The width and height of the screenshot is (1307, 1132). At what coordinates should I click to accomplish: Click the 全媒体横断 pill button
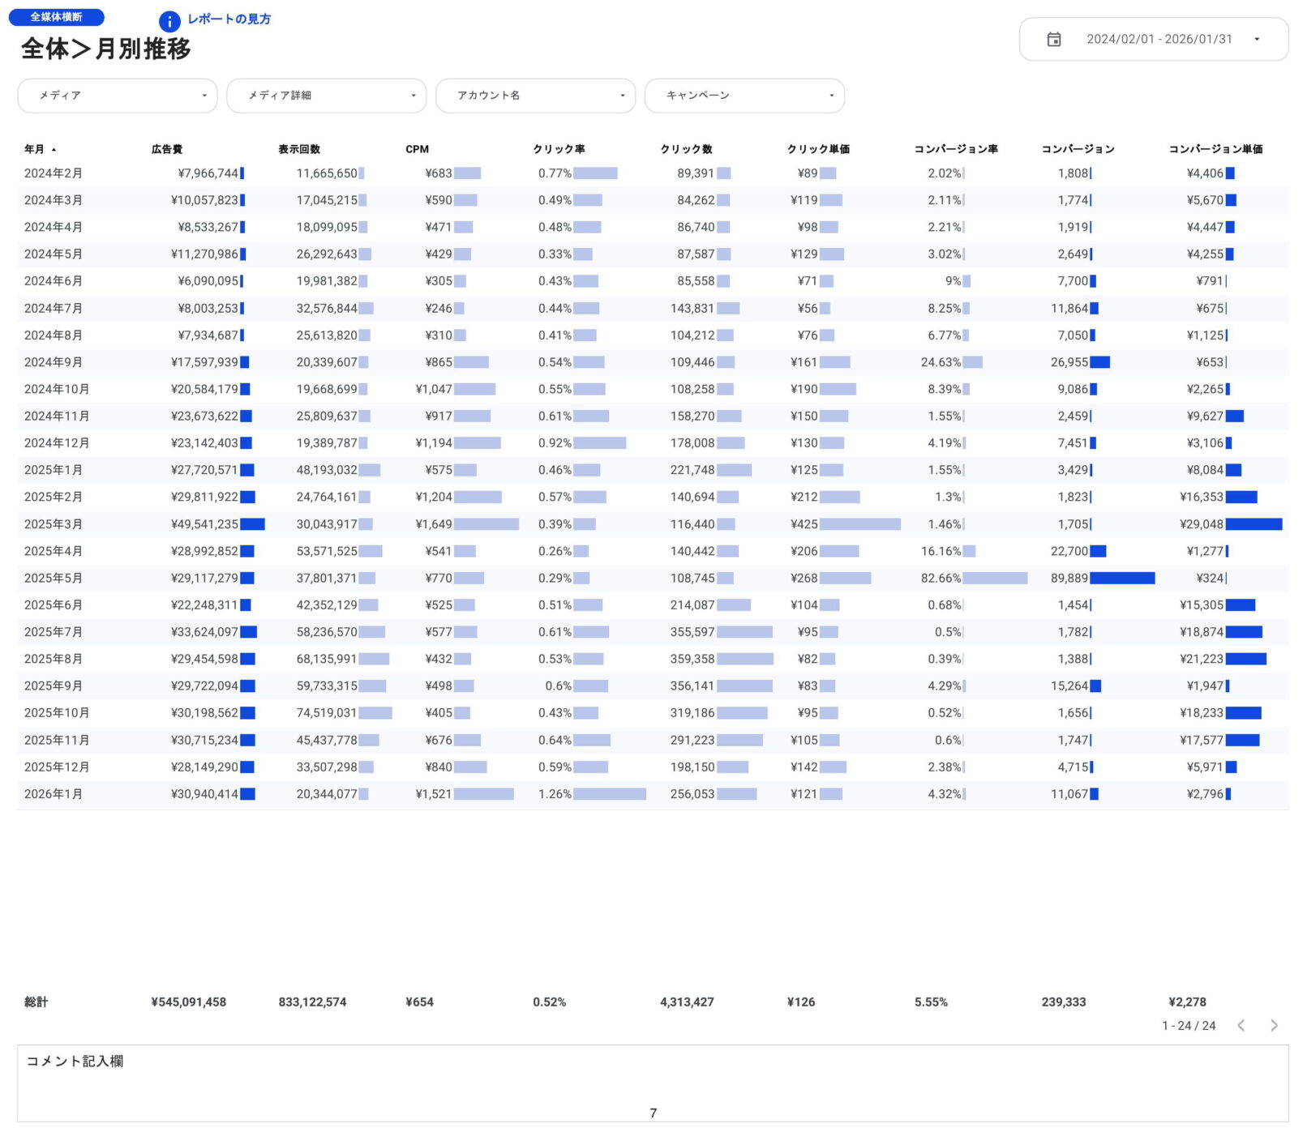pos(56,17)
